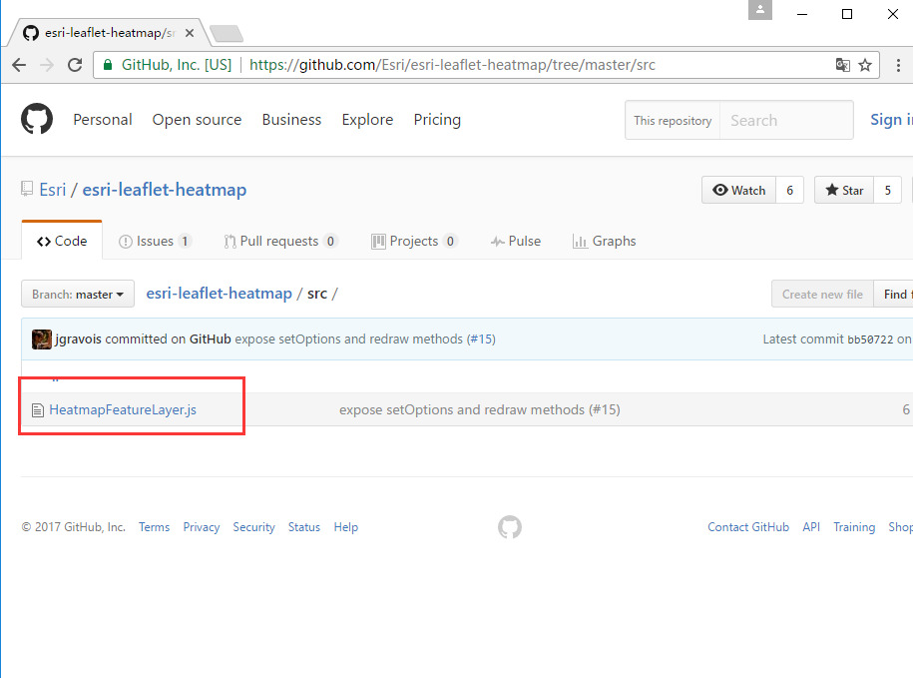The image size is (913, 678).
Task: Open pull request #15 link in commit header
Action: click(x=483, y=339)
